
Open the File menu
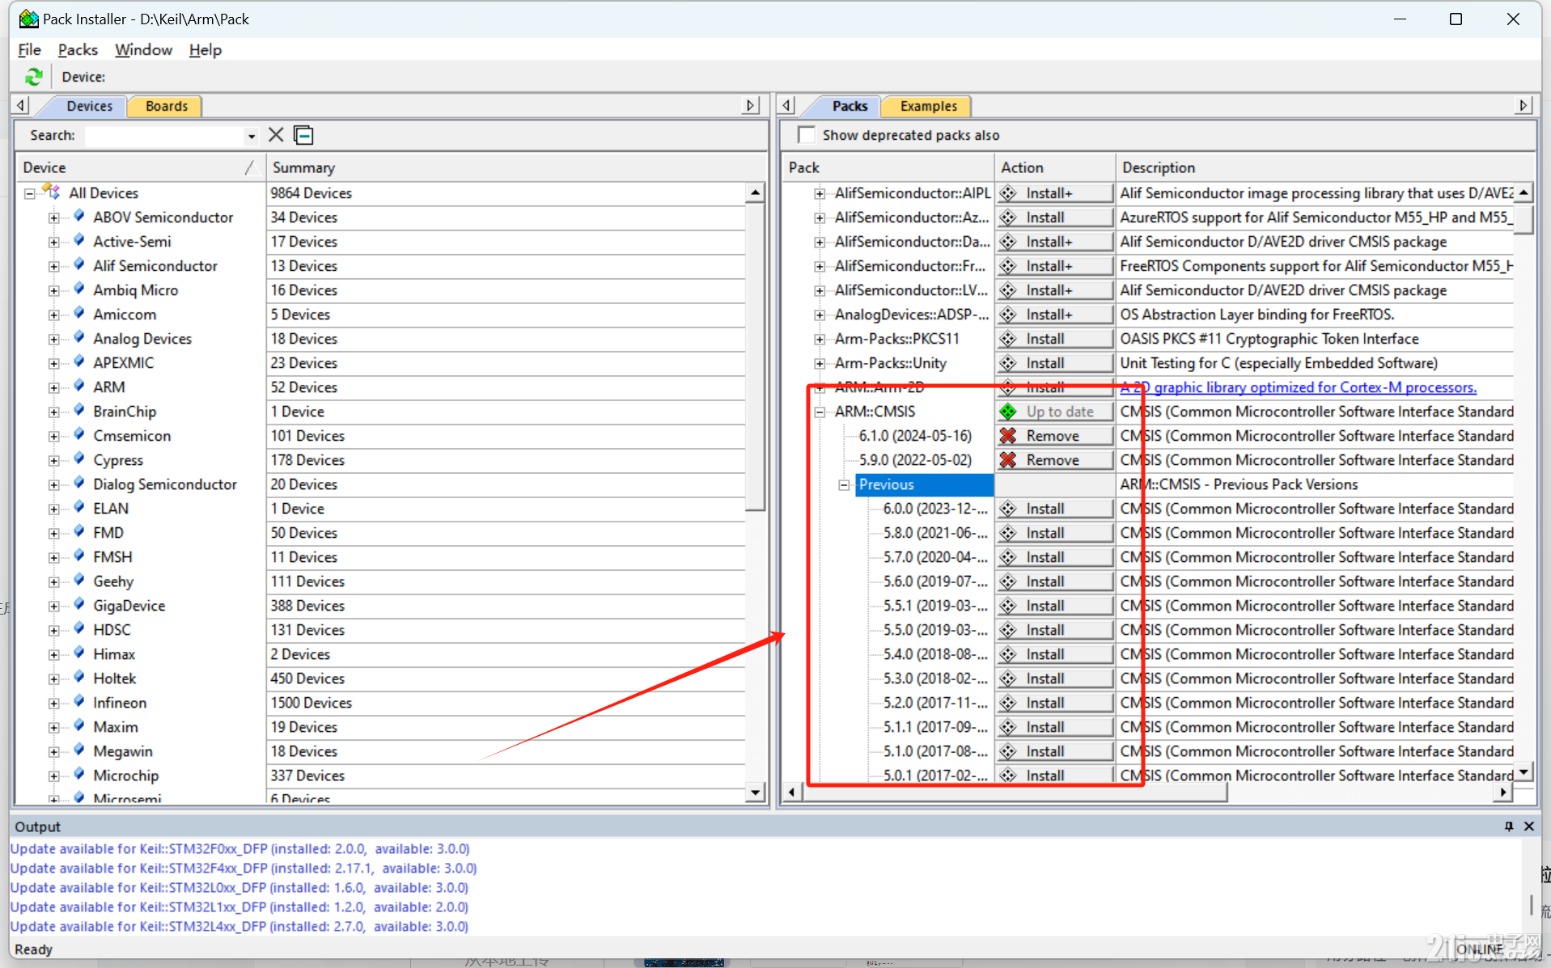click(29, 49)
